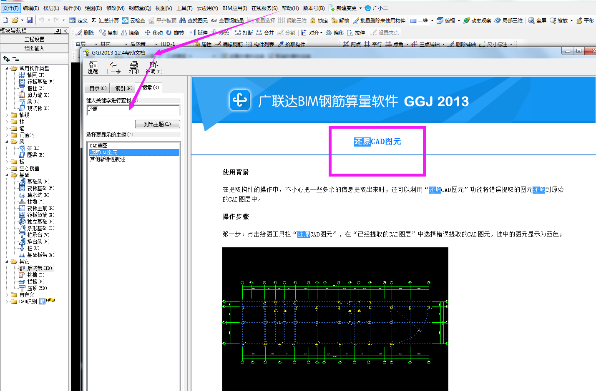The height and width of the screenshot is (391, 596).
Task: Run the 云检查 cloud check
Action: tap(133, 20)
